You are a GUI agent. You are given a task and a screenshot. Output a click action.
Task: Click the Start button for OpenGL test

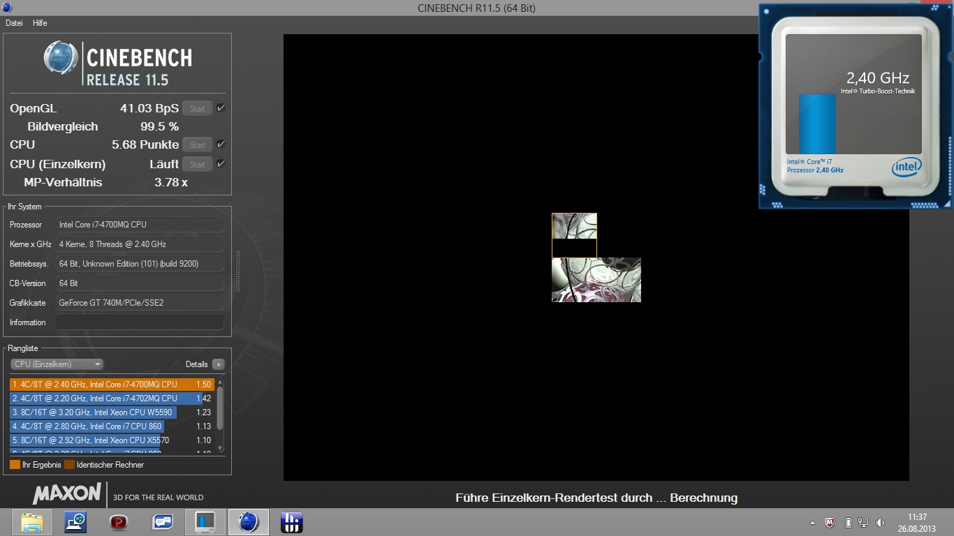pyautogui.click(x=198, y=108)
